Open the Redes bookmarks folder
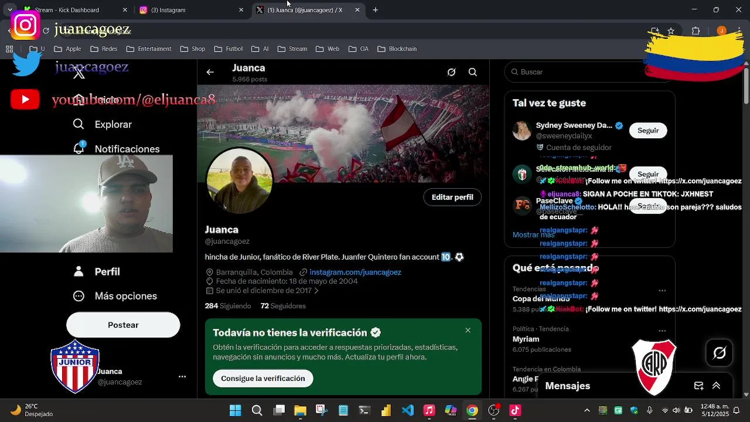 click(x=103, y=49)
